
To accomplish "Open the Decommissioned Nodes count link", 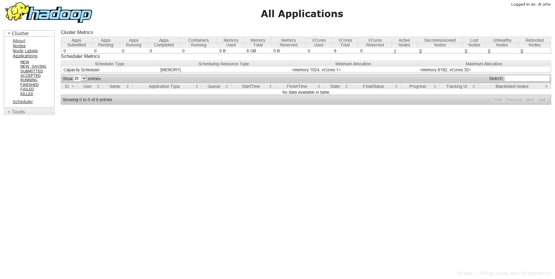I will click(421, 51).
